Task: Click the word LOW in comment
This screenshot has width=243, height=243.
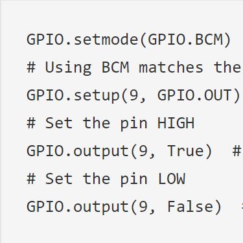Action: [172, 179]
